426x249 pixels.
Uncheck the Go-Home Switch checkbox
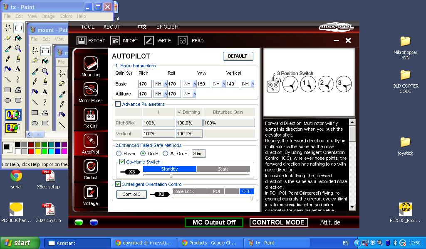[122, 162]
